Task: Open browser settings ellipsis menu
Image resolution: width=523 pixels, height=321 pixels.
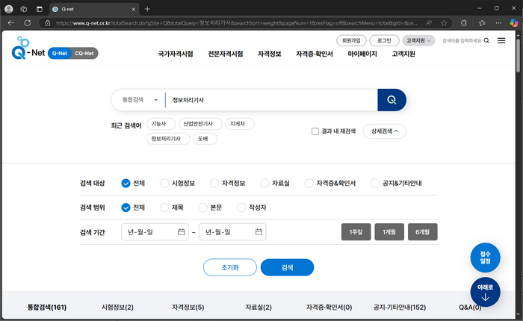Action: (x=498, y=23)
